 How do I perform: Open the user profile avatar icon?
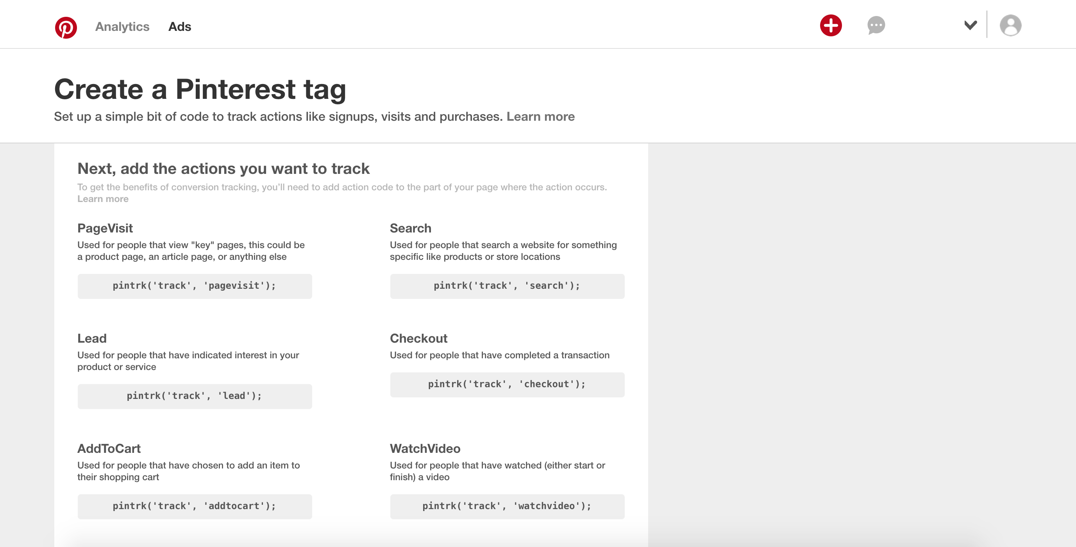click(1010, 25)
